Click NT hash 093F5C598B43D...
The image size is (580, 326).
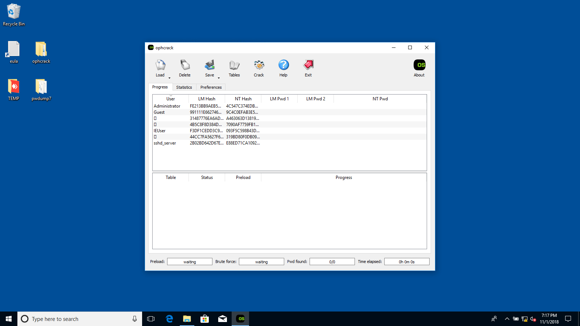click(243, 131)
